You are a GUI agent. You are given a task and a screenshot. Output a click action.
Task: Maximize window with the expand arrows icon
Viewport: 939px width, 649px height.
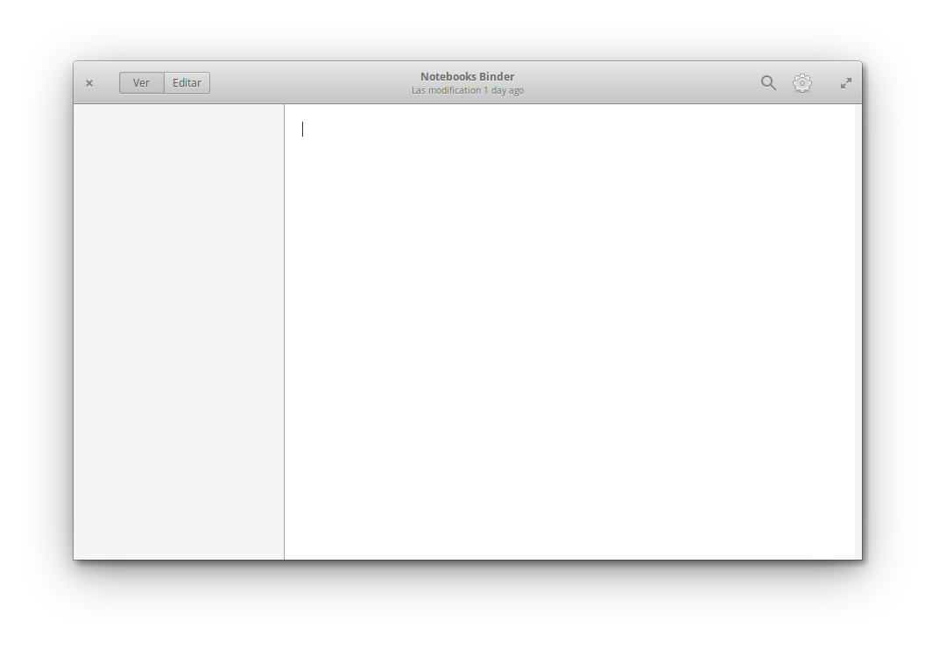tap(845, 83)
